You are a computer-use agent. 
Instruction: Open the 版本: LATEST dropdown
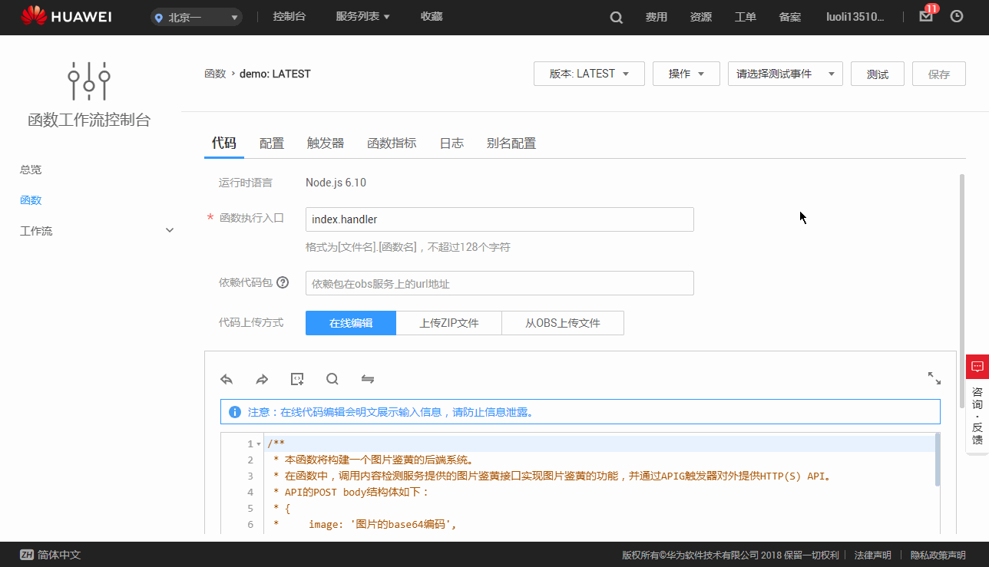589,73
